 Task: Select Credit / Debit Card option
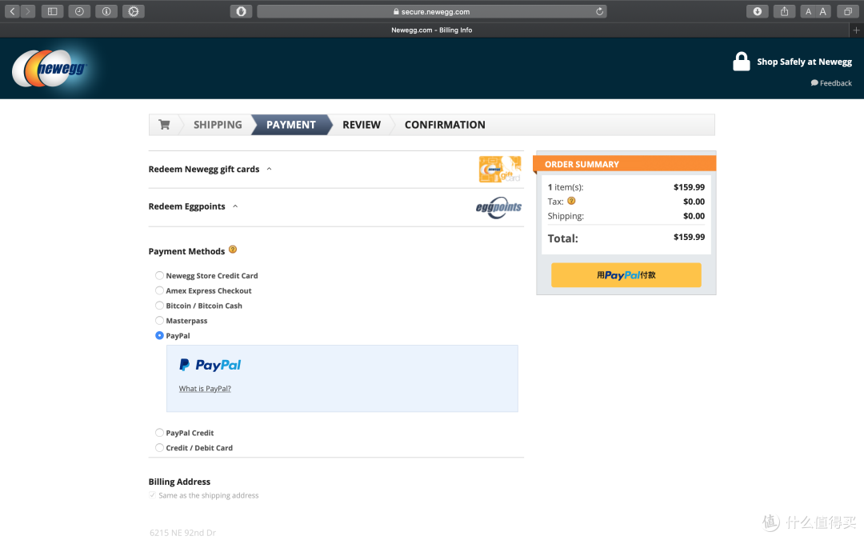coord(159,447)
